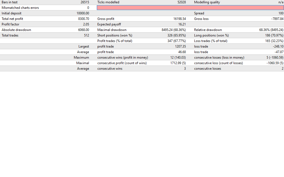The image size is (284, 177).
Task: Select the Long positions won value 186 (70.97%)
Action: [274, 35]
